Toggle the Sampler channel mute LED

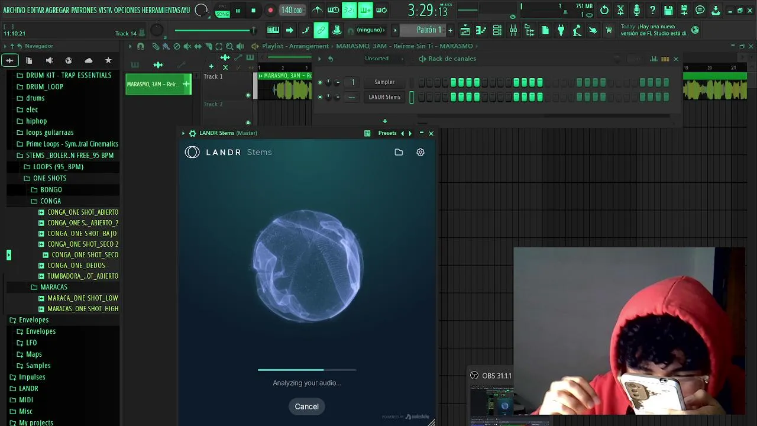[x=320, y=82]
